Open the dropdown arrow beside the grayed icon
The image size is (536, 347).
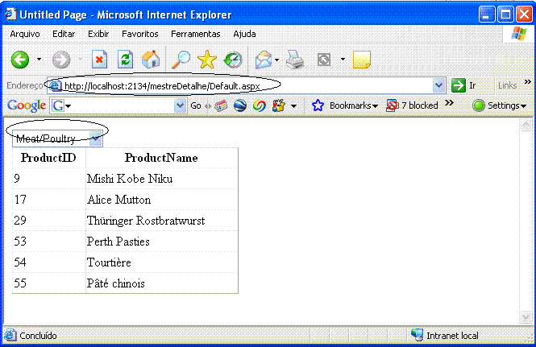pos(343,60)
